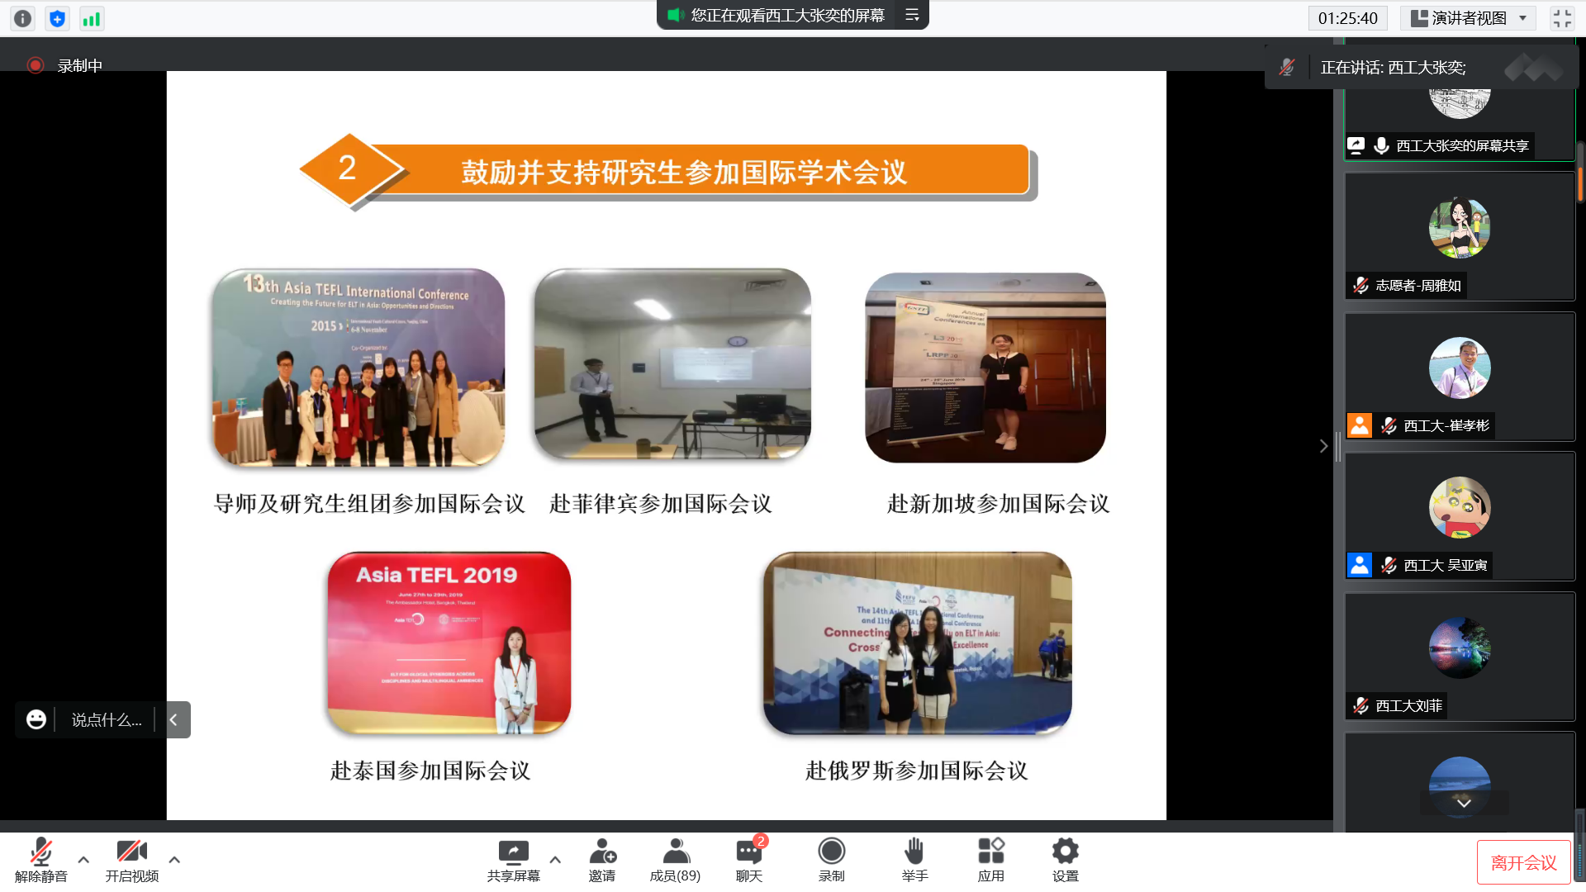Leave meeting via 离开会议 button
Screen dimensions: 1586x892
point(1523,862)
